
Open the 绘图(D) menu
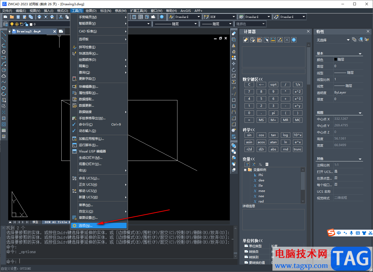pyautogui.click(x=91, y=11)
